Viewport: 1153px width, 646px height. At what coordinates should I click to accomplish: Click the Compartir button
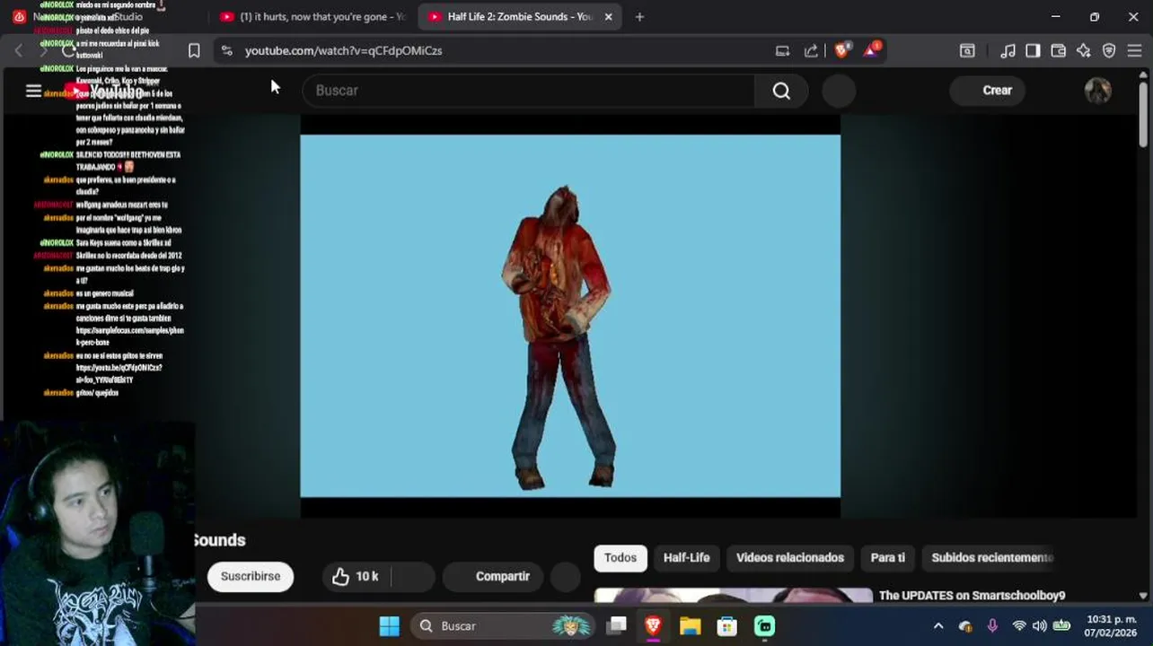click(x=492, y=577)
